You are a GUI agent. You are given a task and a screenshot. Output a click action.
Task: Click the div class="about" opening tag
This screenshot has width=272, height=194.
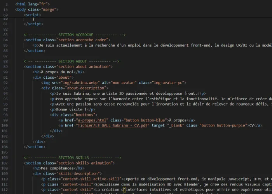click(53, 78)
